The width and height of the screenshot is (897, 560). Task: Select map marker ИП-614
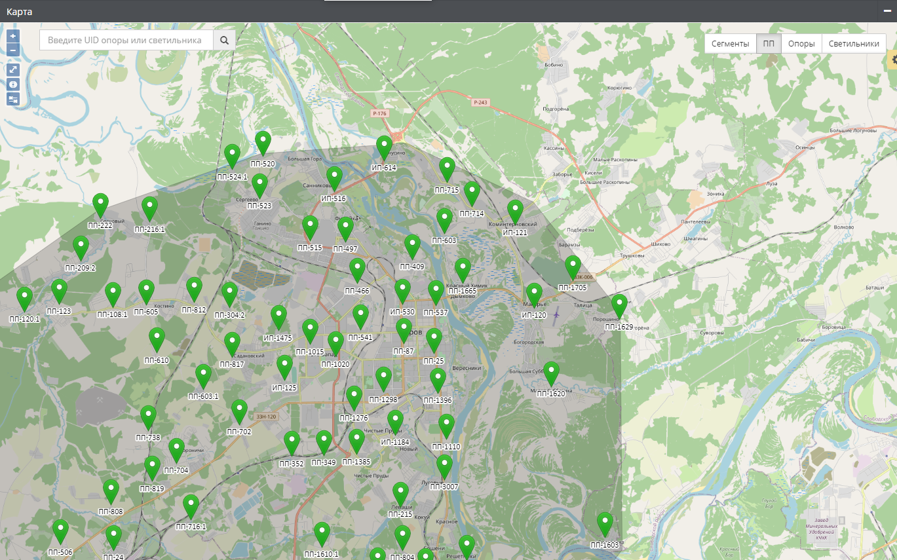pos(385,147)
